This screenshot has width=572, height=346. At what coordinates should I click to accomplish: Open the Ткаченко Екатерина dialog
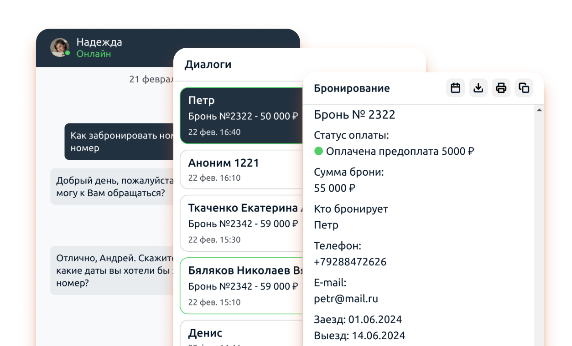[x=242, y=223]
